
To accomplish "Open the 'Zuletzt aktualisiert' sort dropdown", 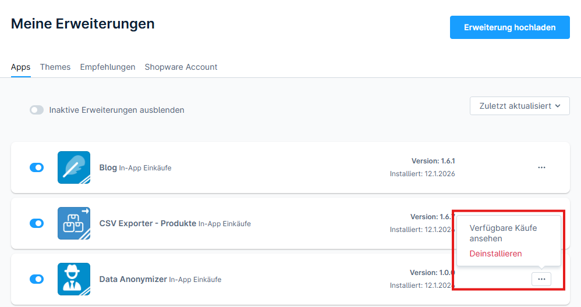I will click(519, 106).
